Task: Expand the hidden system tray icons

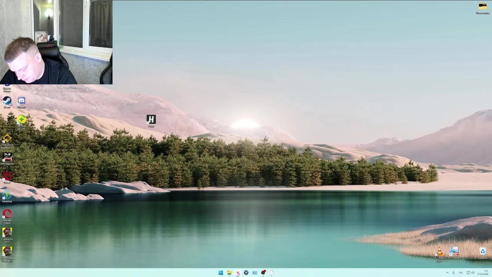Action: [447, 273]
